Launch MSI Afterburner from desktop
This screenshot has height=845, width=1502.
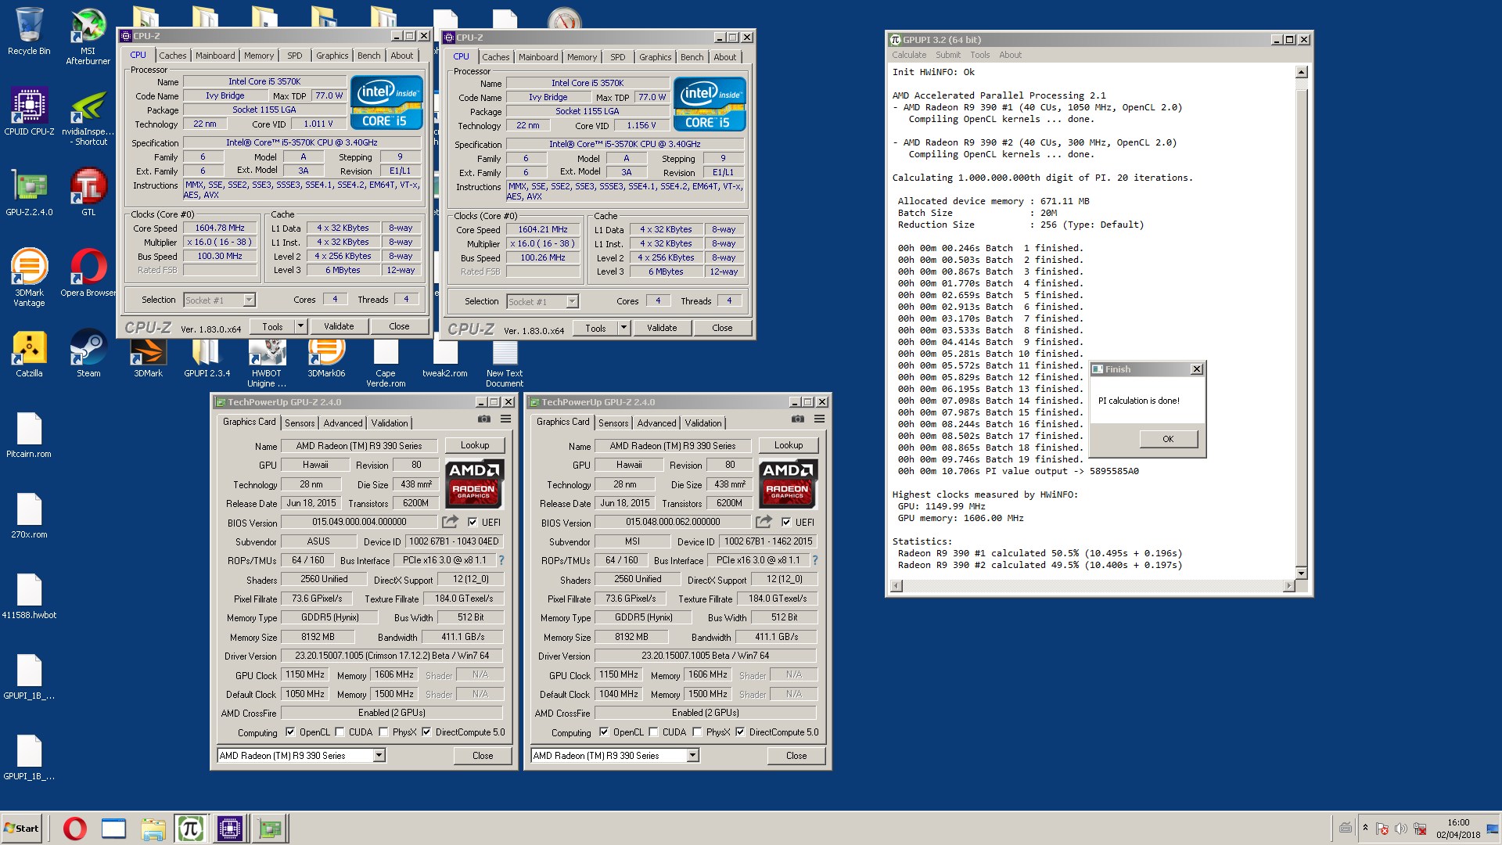(88, 36)
